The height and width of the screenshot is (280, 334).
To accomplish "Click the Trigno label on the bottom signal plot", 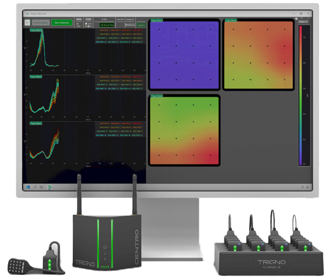I will tap(36, 123).
